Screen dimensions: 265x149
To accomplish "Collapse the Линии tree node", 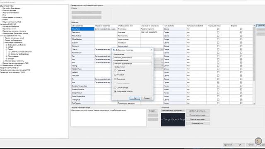I will click(x=7, y=50).
